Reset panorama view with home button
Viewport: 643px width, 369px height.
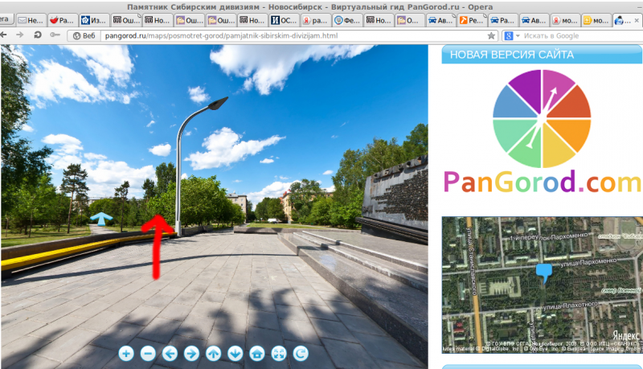[x=257, y=353]
